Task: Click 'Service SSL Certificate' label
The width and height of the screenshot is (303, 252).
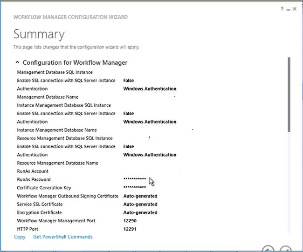Action: [40, 204]
